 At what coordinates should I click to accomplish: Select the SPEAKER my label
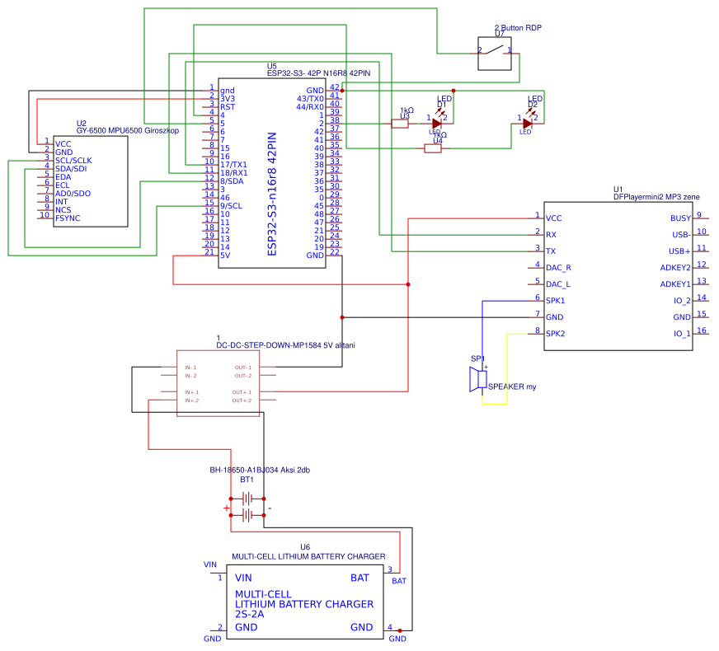pos(512,386)
